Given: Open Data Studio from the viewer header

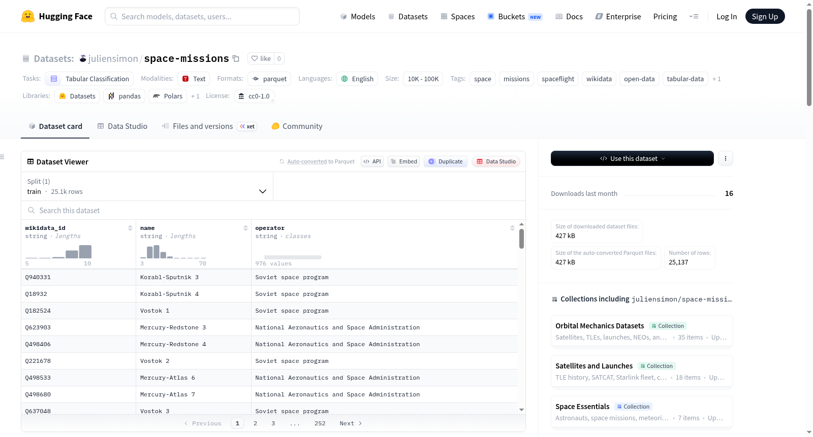Looking at the screenshot, I should coord(496,161).
